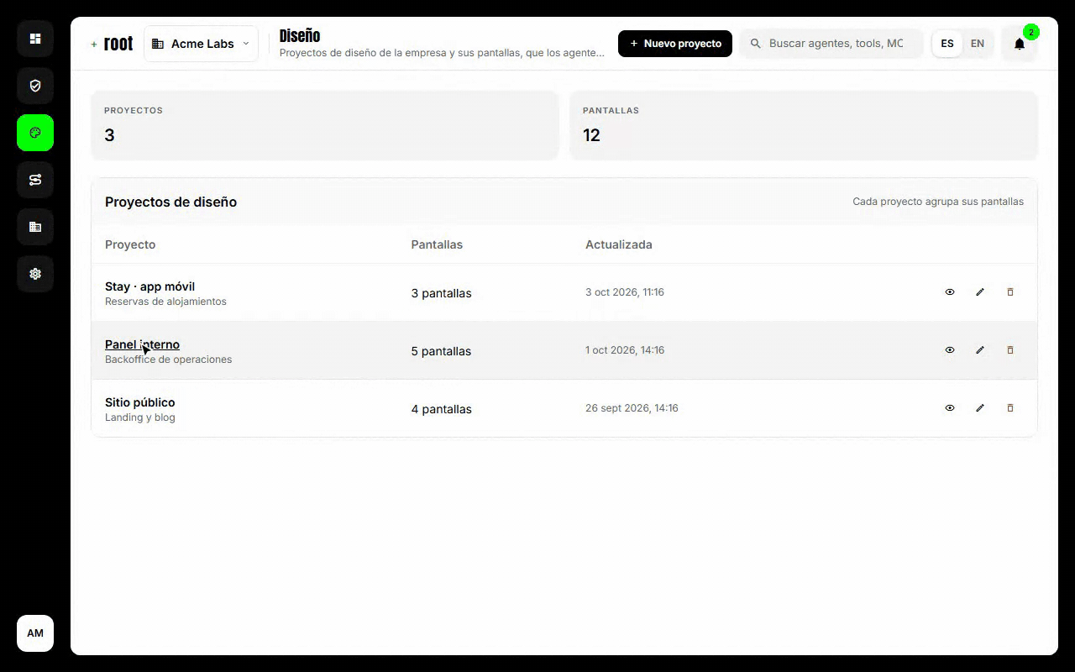The image size is (1075, 672).
Task: Edit the Sitio público project
Action: point(980,408)
